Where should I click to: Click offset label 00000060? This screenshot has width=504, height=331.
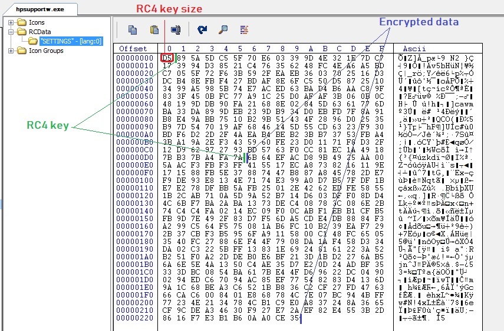pos(134,104)
